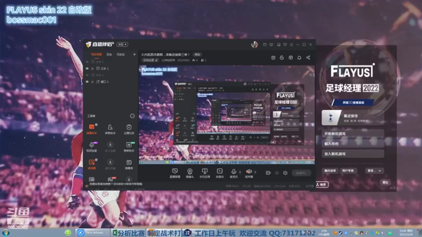Viewport: 422px width, 237px height.
Task: Click the start streaming button in the bottom bar
Action: click(x=301, y=173)
